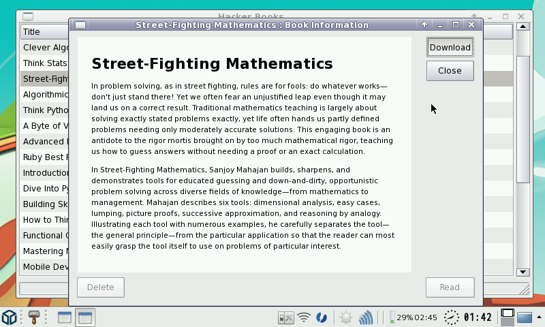Click the workspace pager icon in taskbar
This screenshot has width=545, height=327.
coord(508,317)
